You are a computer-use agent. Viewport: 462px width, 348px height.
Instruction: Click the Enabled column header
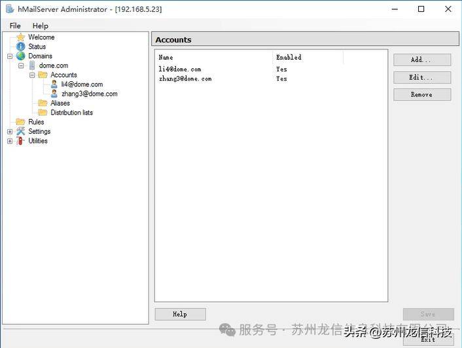click(308, 57)
